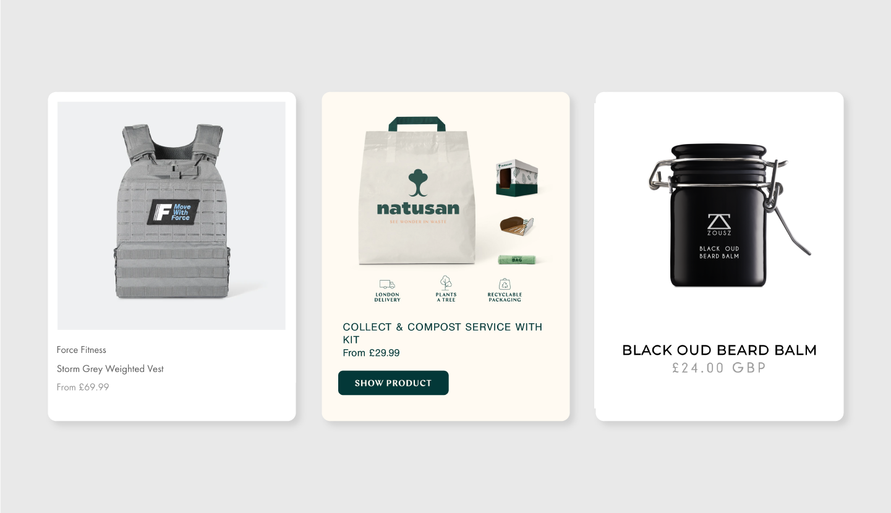Click the small natusan box image
Image resolution: width=891 pixels, height=513 pixels.
517,177
